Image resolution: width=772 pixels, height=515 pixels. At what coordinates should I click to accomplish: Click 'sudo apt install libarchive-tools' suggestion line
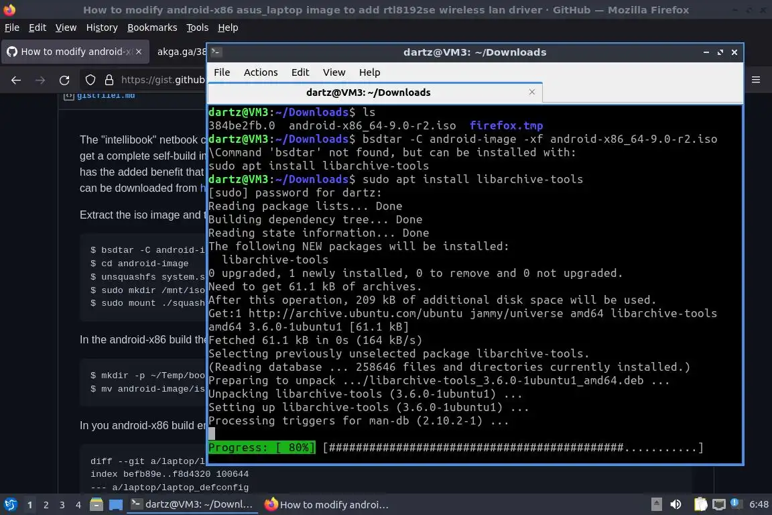318,166
